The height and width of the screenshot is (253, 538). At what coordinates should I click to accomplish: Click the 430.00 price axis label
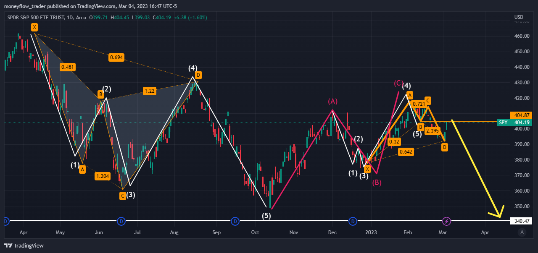[521, 83]
